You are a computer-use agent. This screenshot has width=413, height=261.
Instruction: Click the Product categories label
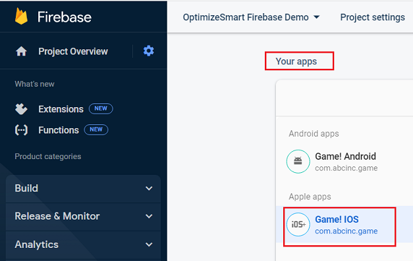tap(48, 156)
